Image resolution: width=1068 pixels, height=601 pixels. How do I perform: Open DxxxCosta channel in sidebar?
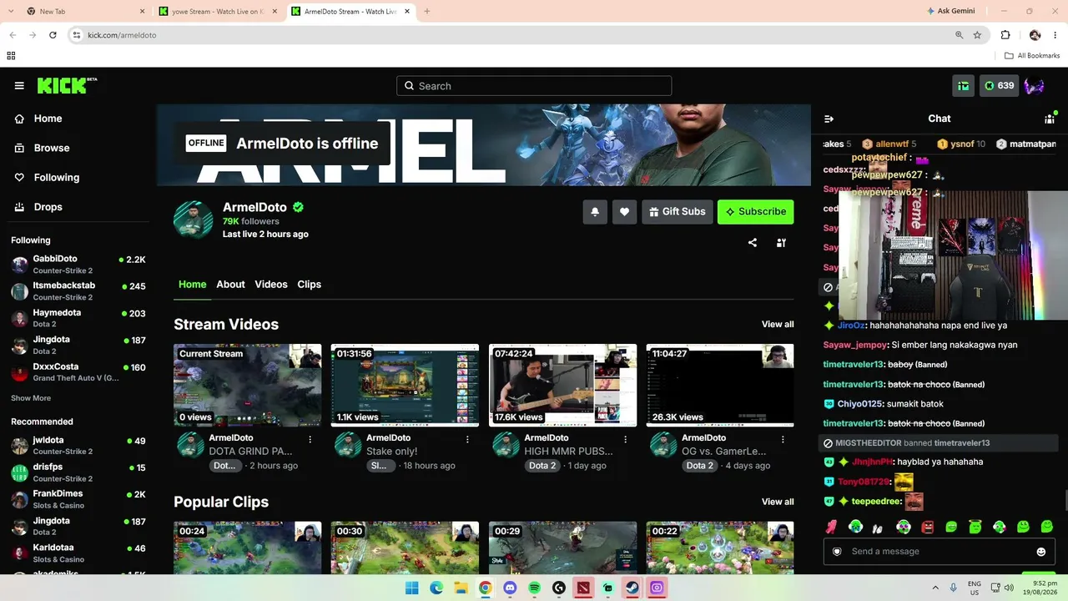point(78,372)
